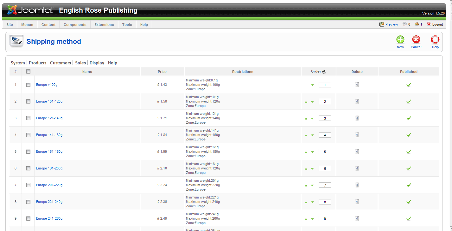Open the Europe 221-240g link
The height and width of the screenshot is (231, 452).
(x=49, y=202)
